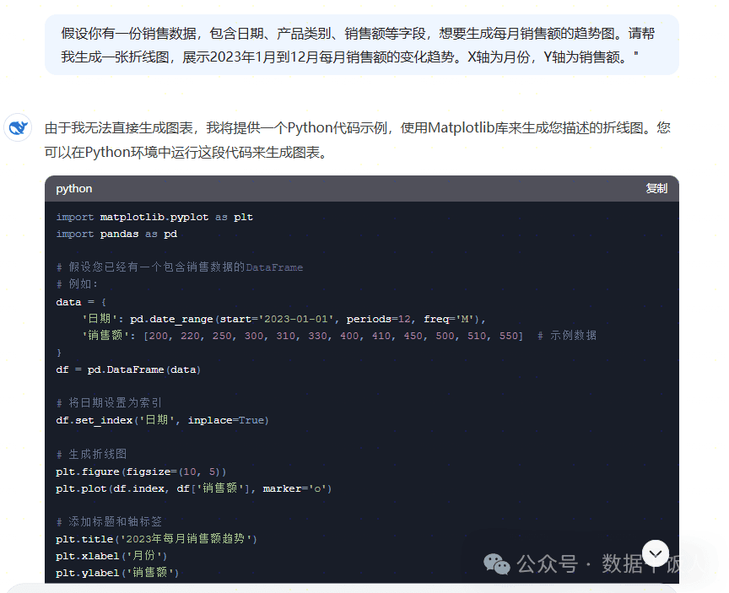Click the DeepSeek whale avatar icon

18,127
